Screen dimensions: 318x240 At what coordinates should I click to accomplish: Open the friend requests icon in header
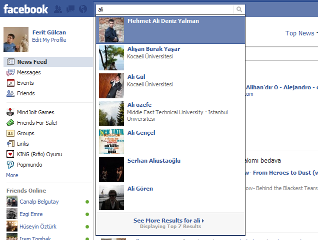tap(58, 9)
